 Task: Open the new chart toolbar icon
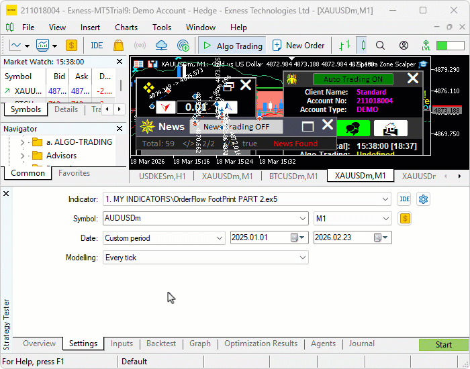[15, 46]
